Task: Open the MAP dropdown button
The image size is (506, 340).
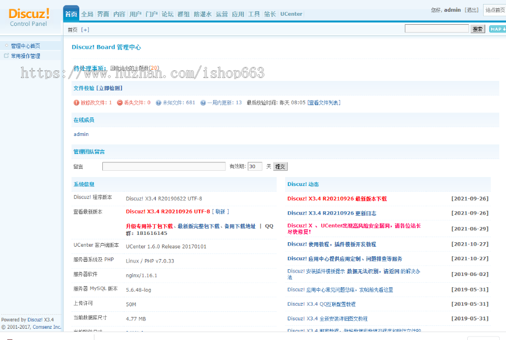Action: (498, 29)
